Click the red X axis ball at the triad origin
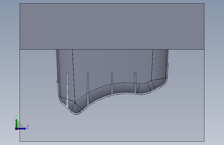Screen dimensions: 224x145 tap(16, 129)
